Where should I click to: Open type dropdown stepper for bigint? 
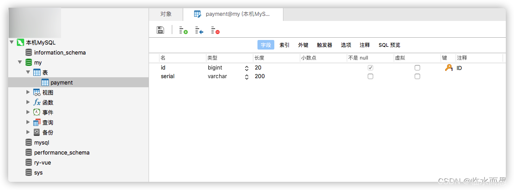coord(247,68)
